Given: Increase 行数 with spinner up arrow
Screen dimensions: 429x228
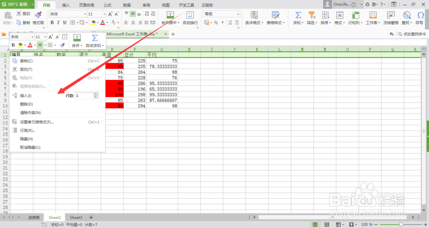Looking at the screenshot, I should click(96, 94).
